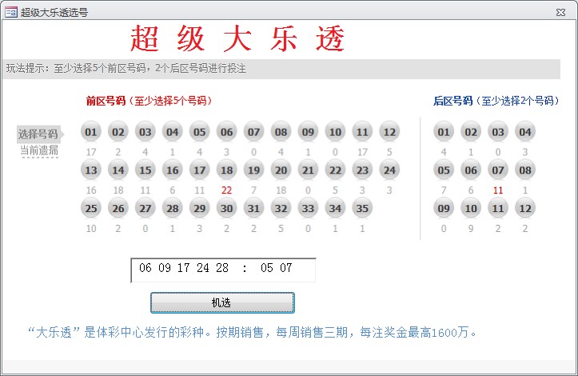This screenshot has height=376, width=578.
Task: Select back zone ball 01
Action: point(444,131)
